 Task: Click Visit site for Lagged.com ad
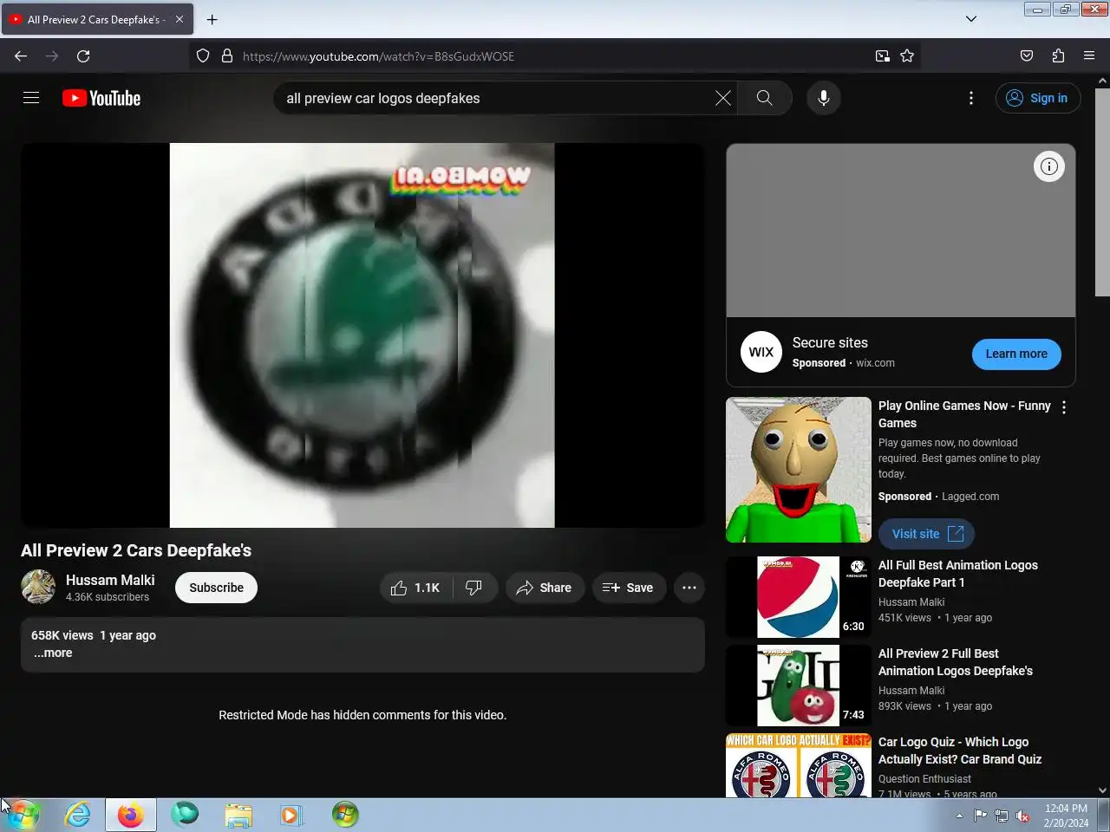tap(926, 534)
